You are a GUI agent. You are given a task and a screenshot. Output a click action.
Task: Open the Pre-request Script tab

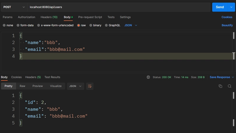[90, 17]
